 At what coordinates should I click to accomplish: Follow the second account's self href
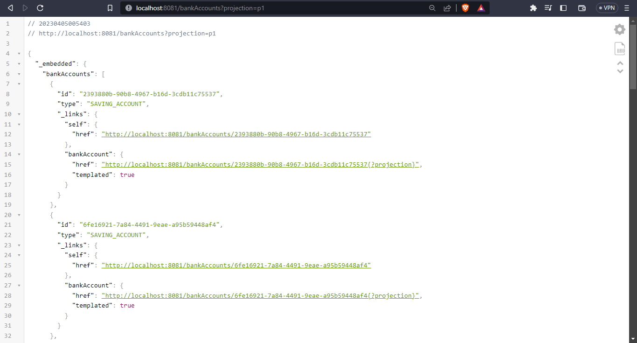click(236, 265)
